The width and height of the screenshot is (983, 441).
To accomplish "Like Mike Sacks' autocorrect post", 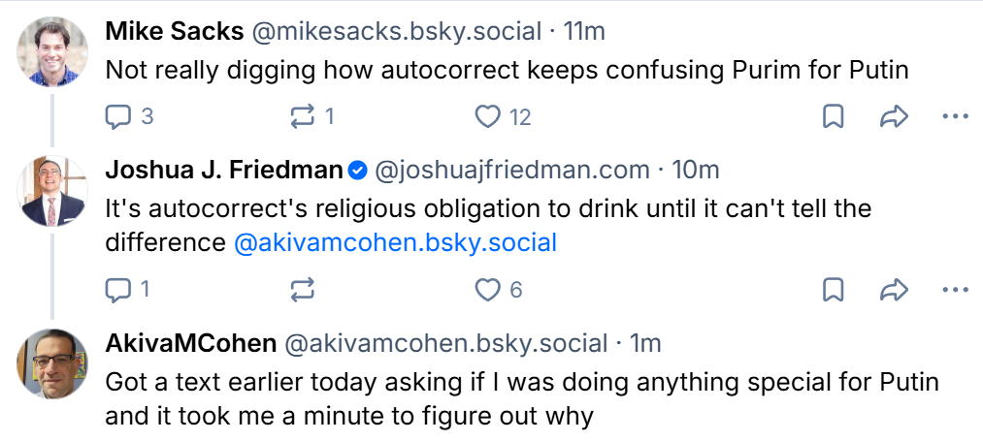I will coord(487,117).
